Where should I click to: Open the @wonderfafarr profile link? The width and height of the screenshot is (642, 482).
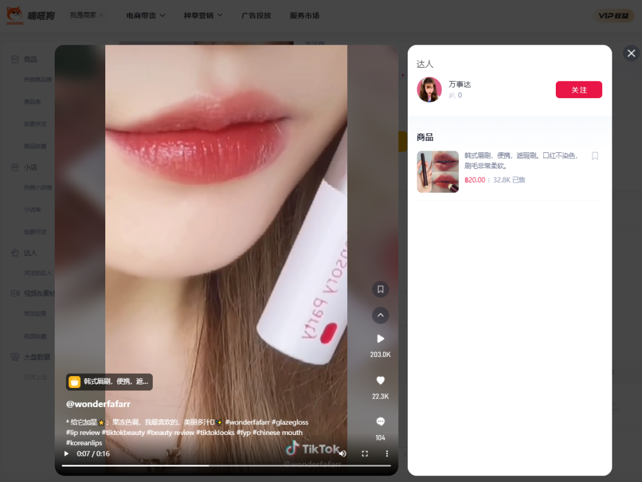point(98,404)
